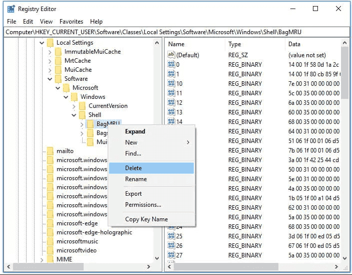This screenshot has width=352, height=275.
Task: Open the New submenu in context menu
Action: coord(151,143)
